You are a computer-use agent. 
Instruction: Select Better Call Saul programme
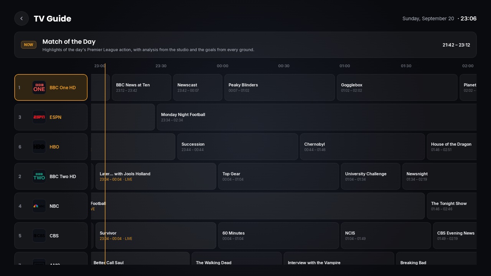click(140, 259)
